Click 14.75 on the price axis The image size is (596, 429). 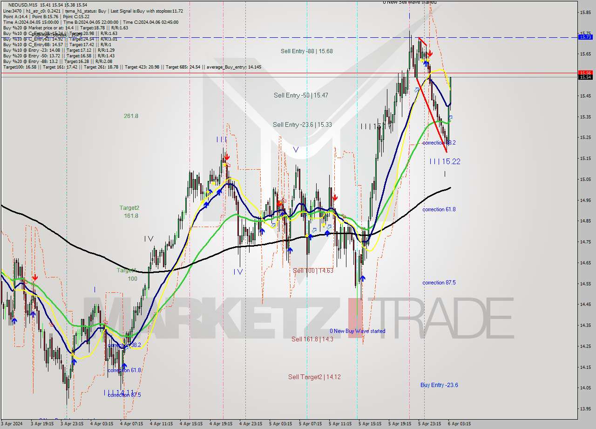(585, 242)
